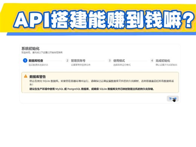Click the MySQL or PostgreSQL recommendation text
This screenshot has height=147, width=196.
click(92, 89)
